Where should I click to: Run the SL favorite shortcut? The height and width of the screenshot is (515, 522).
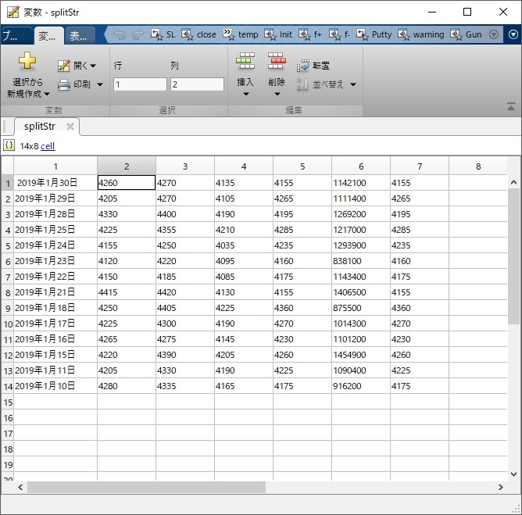[163, 34]
